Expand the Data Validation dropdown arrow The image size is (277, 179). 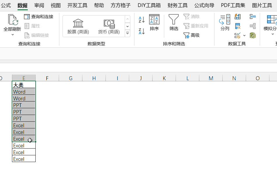(244, 36)
